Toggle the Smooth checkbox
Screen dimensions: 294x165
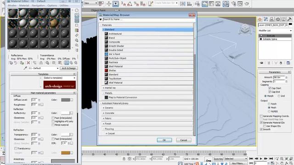click(261, 129)
